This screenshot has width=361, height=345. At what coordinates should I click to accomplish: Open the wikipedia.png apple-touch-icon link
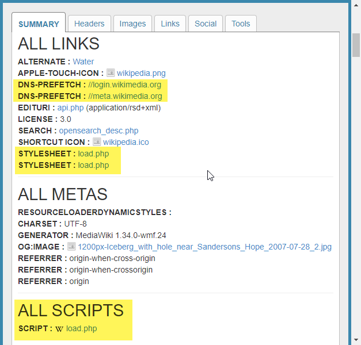pos(141,73)
